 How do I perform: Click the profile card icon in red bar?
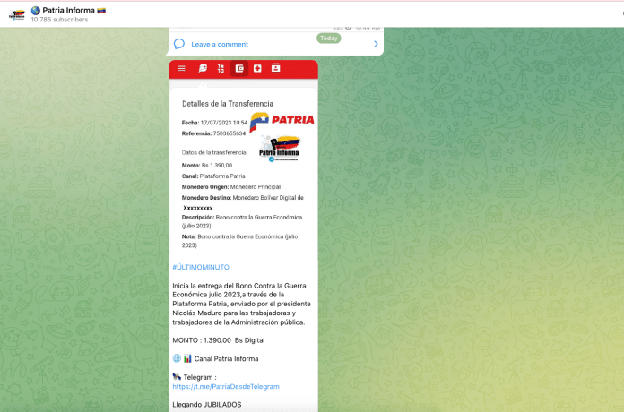pyautogui.click(x=276, y=68)
